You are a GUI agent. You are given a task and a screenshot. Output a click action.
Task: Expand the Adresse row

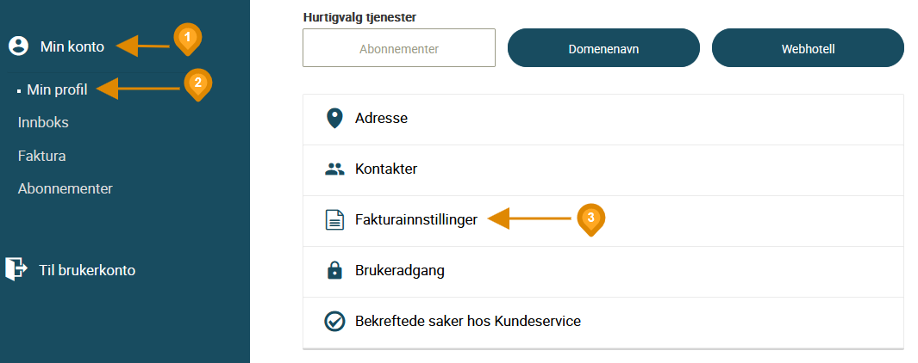coord(603,120)
